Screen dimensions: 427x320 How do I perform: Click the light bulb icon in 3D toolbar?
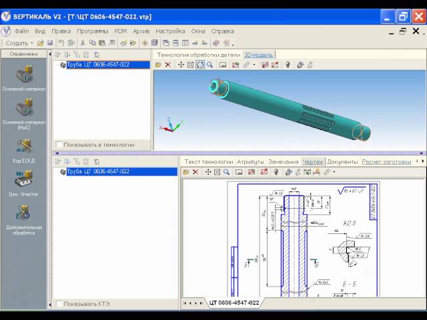click(x=288, y=65)
